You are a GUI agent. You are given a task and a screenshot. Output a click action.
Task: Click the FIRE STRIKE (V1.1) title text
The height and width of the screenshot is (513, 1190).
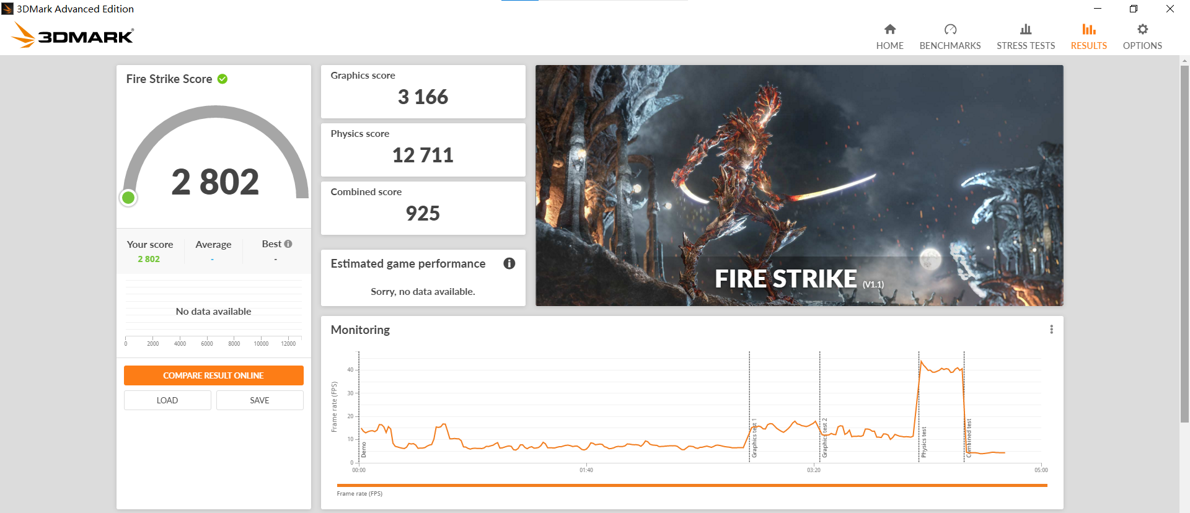tap(800, 279)
